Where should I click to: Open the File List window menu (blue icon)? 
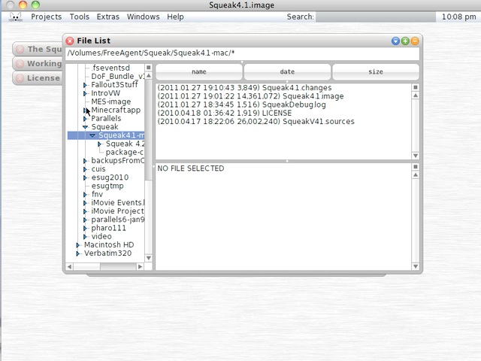point(395,41)
